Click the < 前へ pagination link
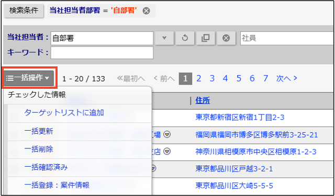This screenshot has width=335, height=196. click(x=164, y=79)
